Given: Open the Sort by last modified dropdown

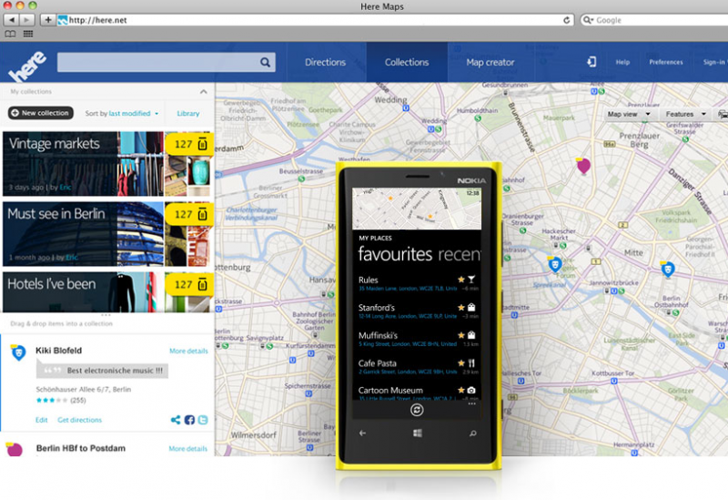Looking at the screenshot, I should click(122, 113).
